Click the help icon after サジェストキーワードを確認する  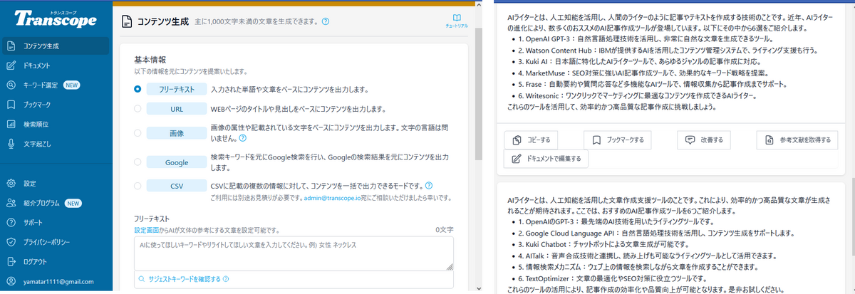tap(226, 279)
